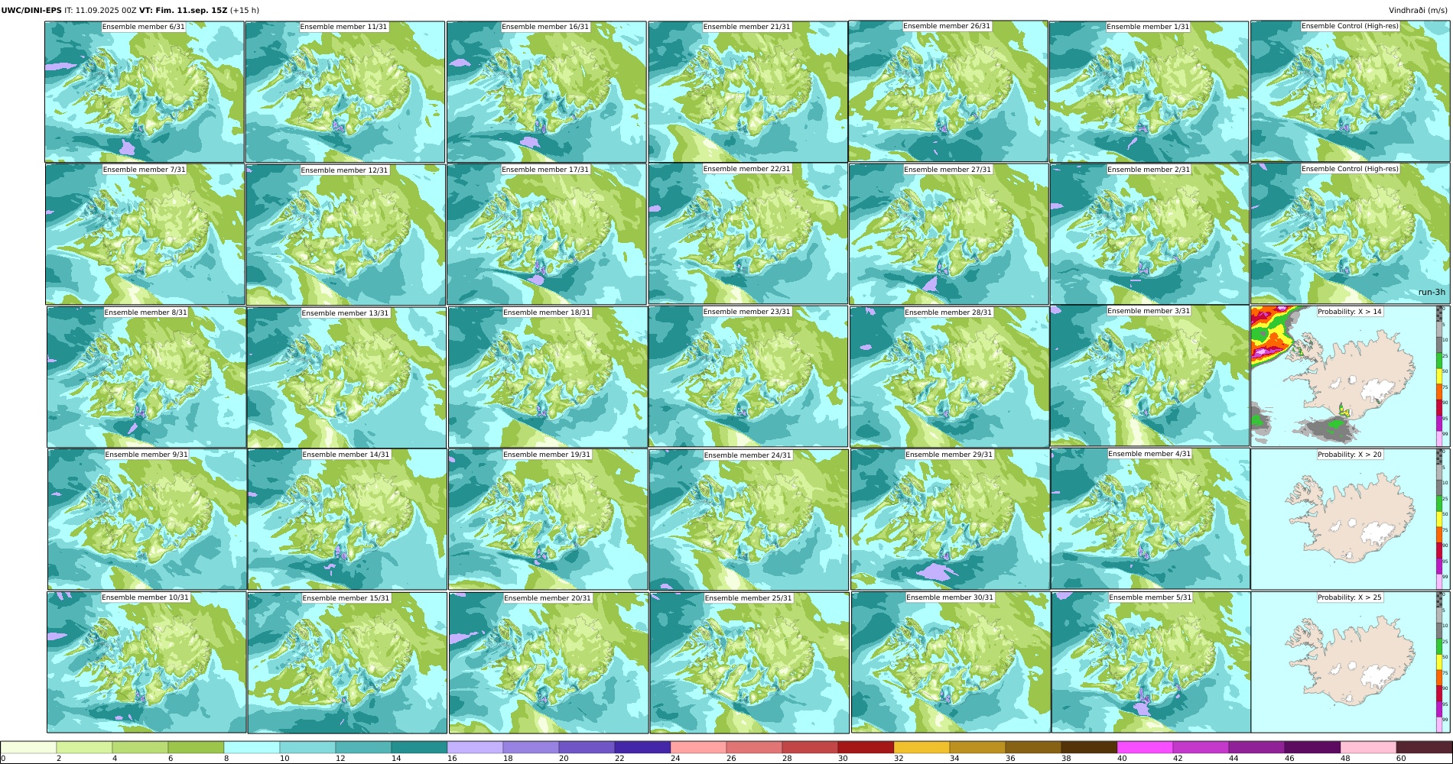This screenshot has height=764, width=1453.
Task: Click the Ensemble member 17/31 wind map
Action: (x=547, y=235)
